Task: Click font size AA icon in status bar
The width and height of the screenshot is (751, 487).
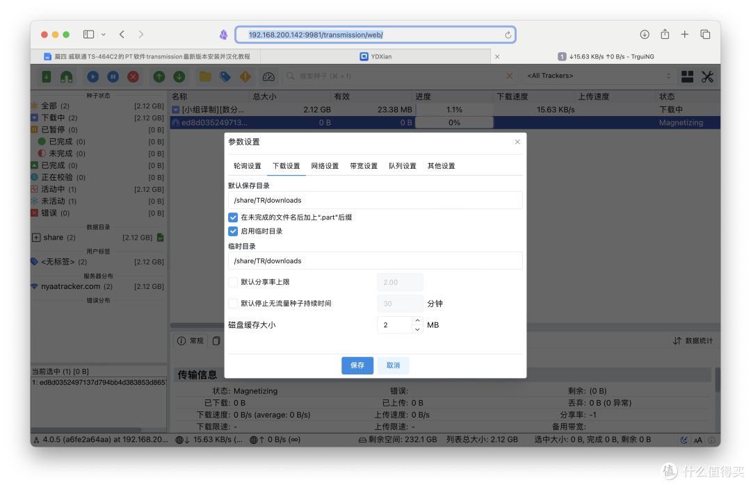Action: (x=698, y=440)
